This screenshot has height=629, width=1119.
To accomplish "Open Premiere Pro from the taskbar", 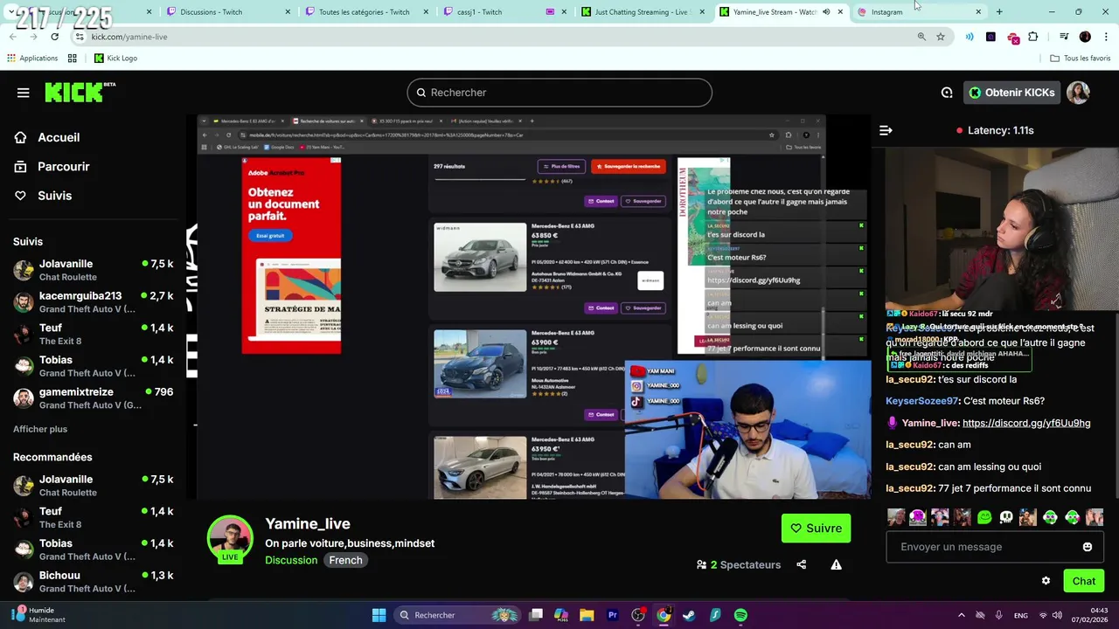I will (612, 615).
